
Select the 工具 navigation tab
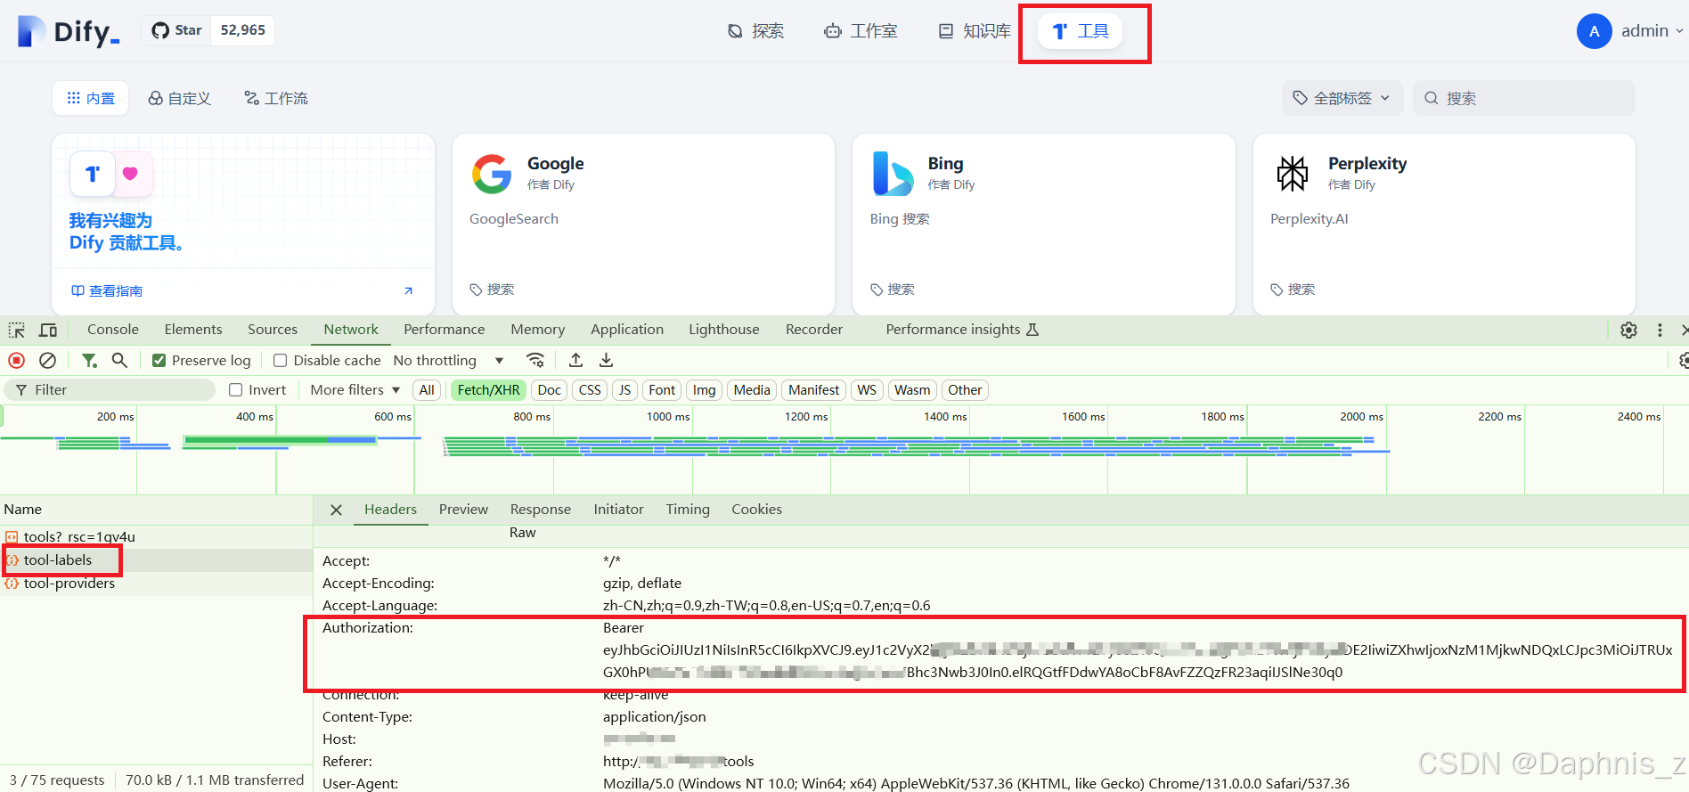1080,31
